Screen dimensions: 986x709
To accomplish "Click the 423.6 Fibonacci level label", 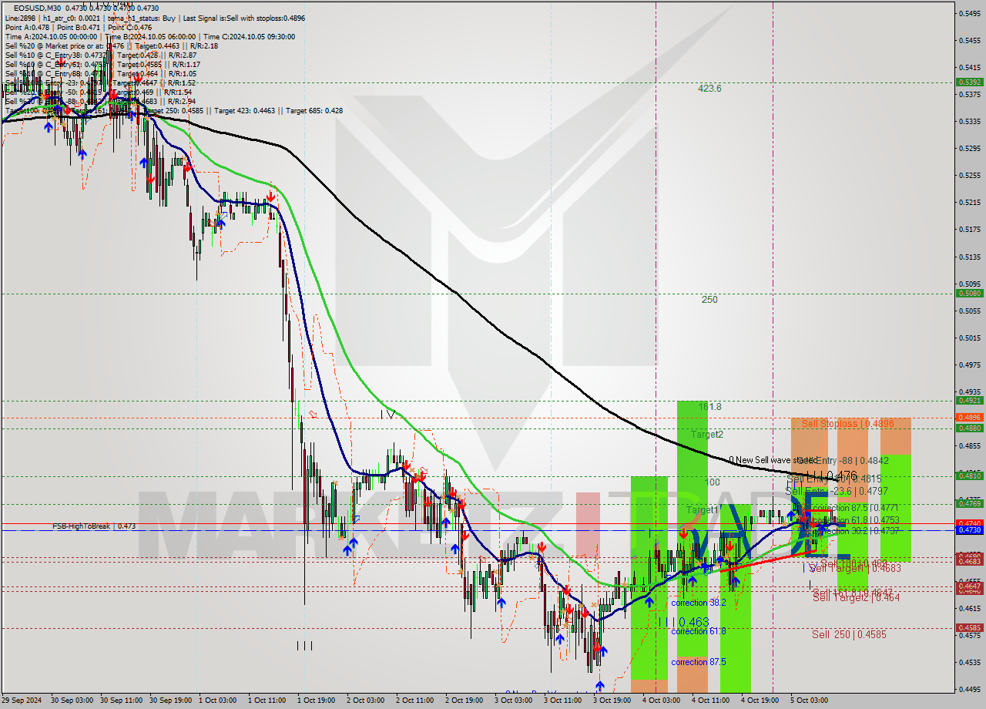I will pos(709,89).
